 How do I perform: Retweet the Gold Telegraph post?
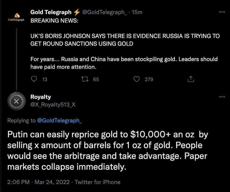84,79
